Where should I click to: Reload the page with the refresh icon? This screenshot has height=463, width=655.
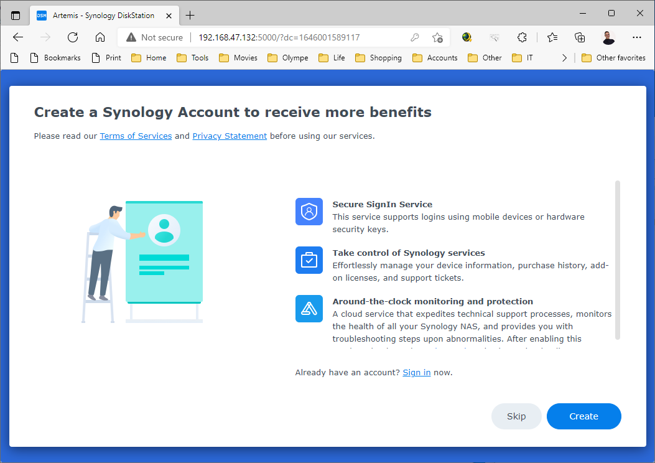click(73, 37)
